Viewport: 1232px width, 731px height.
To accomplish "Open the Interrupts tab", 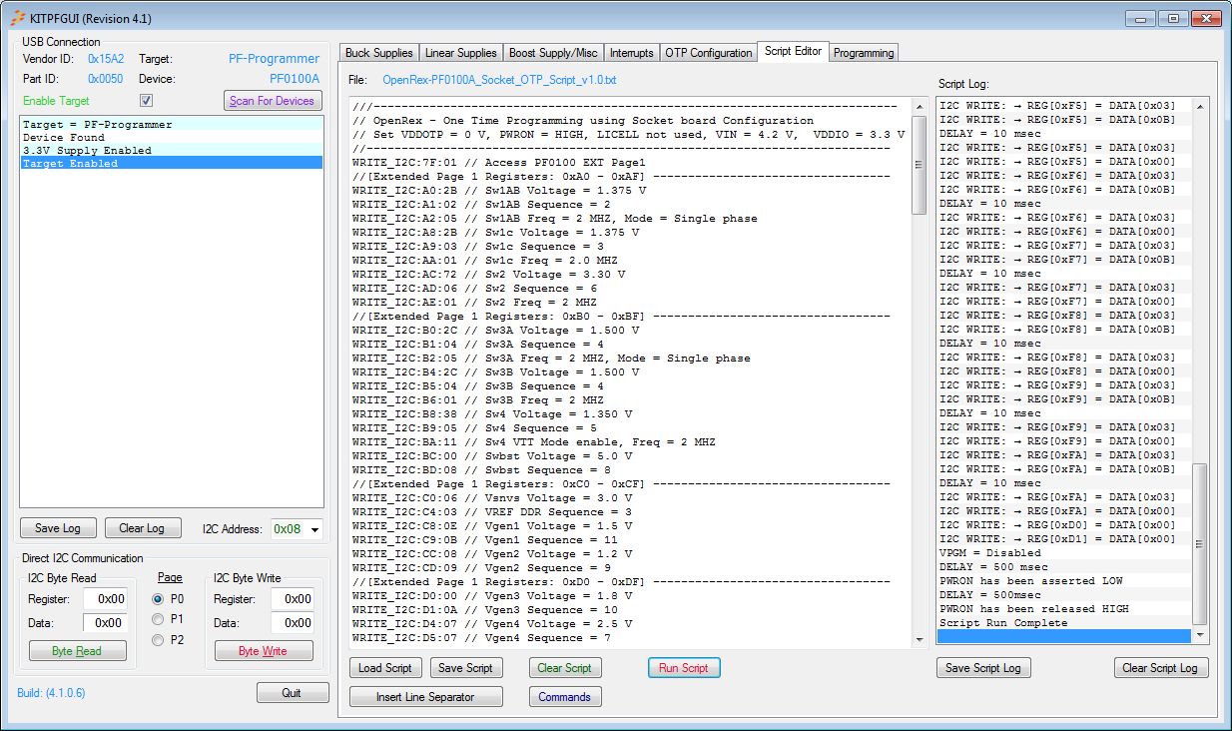I will 631,53.
